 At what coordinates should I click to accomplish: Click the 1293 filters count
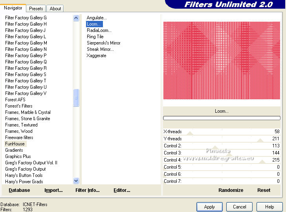coord(28,210)
